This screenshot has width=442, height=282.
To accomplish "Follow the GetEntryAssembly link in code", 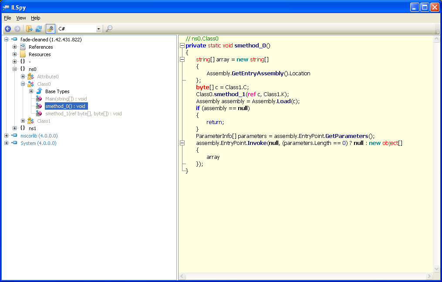I will coord(258,74).
